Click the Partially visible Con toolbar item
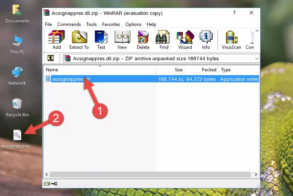 250,40
